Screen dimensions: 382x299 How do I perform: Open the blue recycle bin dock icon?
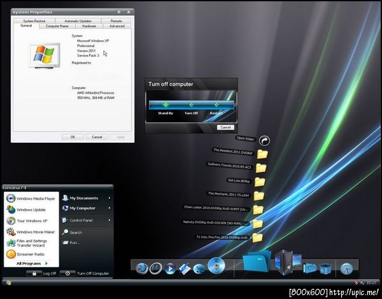[x=325, y=269]
